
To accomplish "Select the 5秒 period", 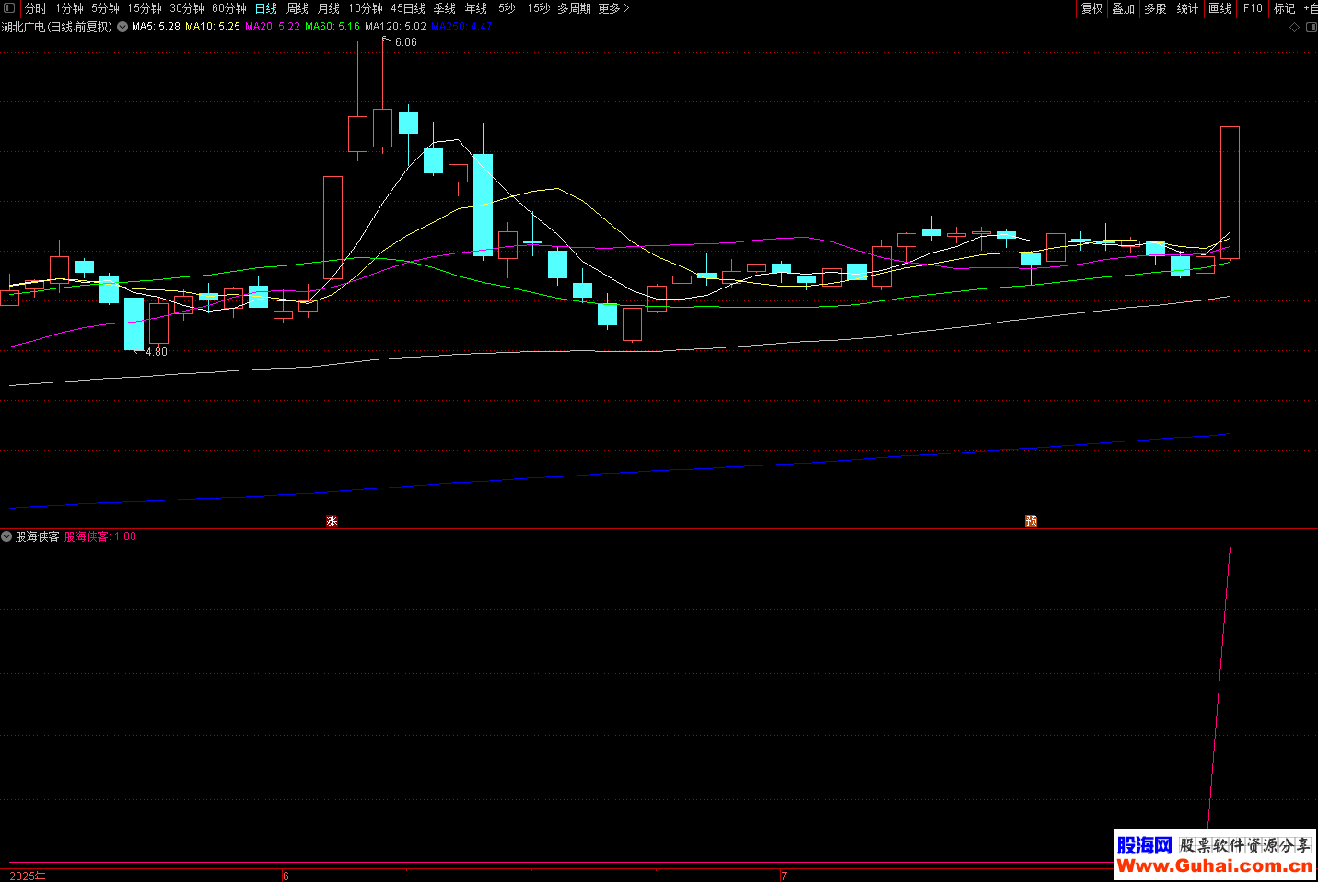I will (507, 8).
